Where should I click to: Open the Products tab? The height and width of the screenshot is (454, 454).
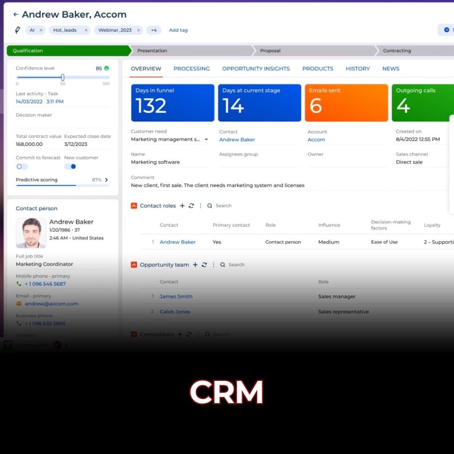(317, 69)
